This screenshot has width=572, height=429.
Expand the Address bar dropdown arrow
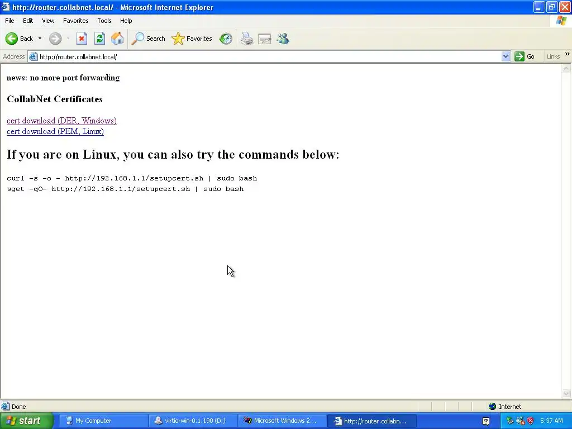coord(506,56)
